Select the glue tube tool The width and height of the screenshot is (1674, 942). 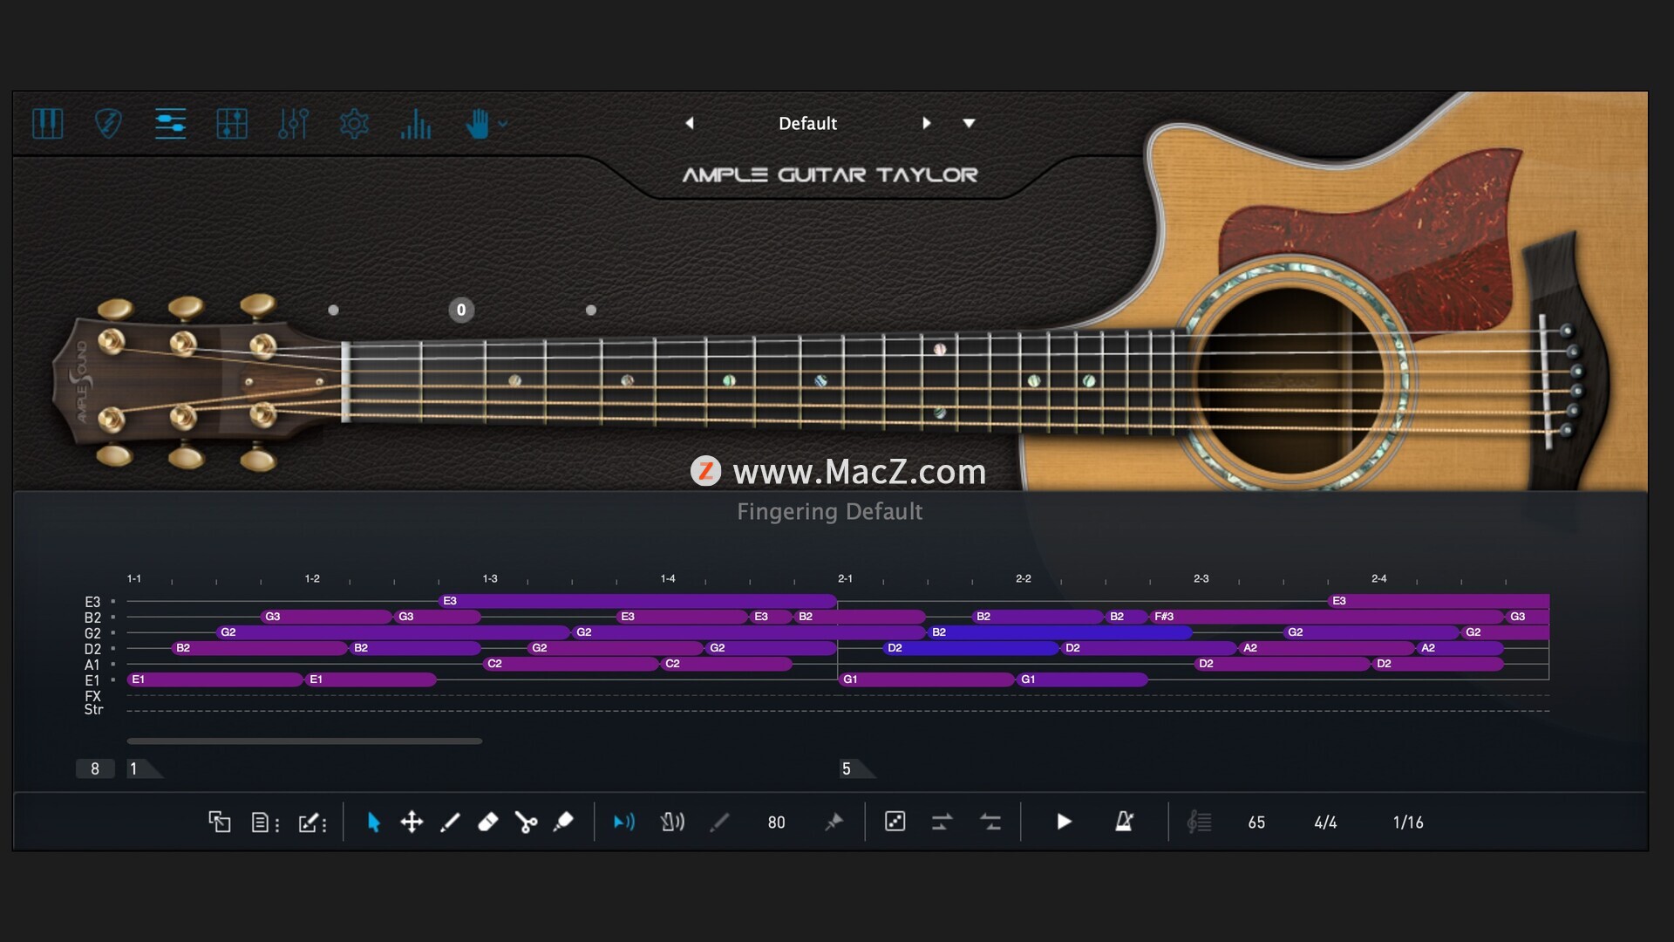[563, 822]
